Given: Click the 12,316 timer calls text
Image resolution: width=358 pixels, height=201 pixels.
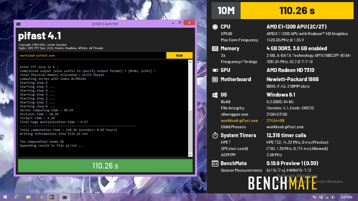Looking at the screenshot, I should click(x=286, y=135).
